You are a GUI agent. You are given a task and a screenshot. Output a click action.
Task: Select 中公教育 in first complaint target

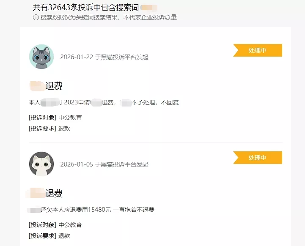tap(70, 118)
